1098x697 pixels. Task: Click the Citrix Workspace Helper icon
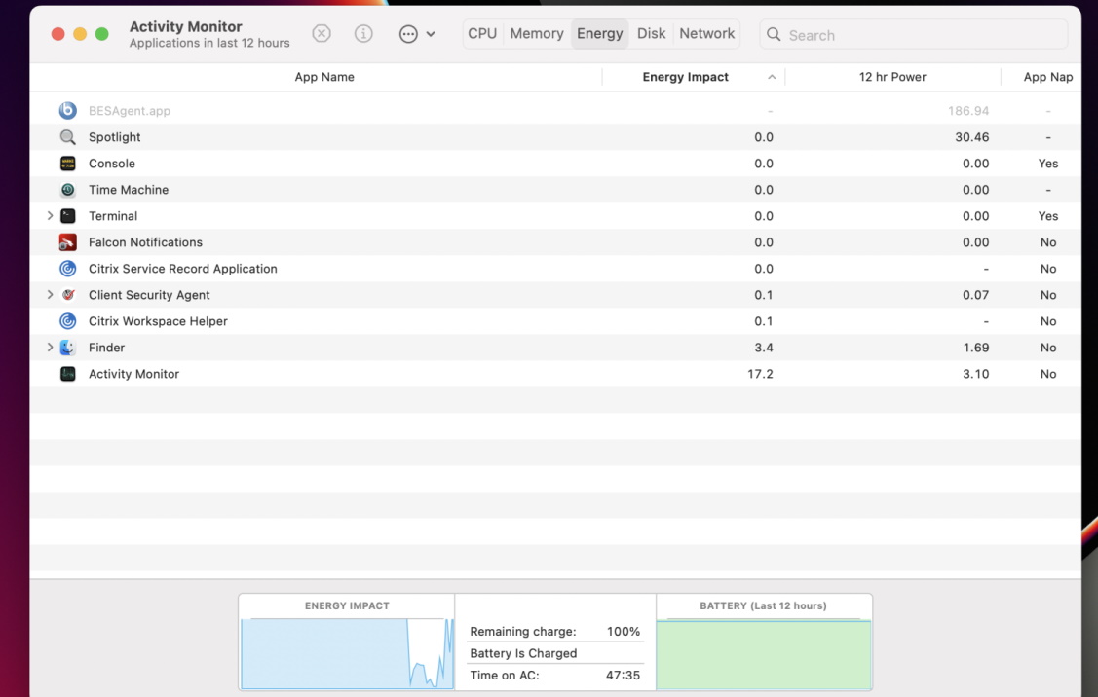tap(68, 321)
